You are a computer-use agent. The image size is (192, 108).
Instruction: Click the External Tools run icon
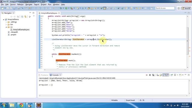[71, 8]
